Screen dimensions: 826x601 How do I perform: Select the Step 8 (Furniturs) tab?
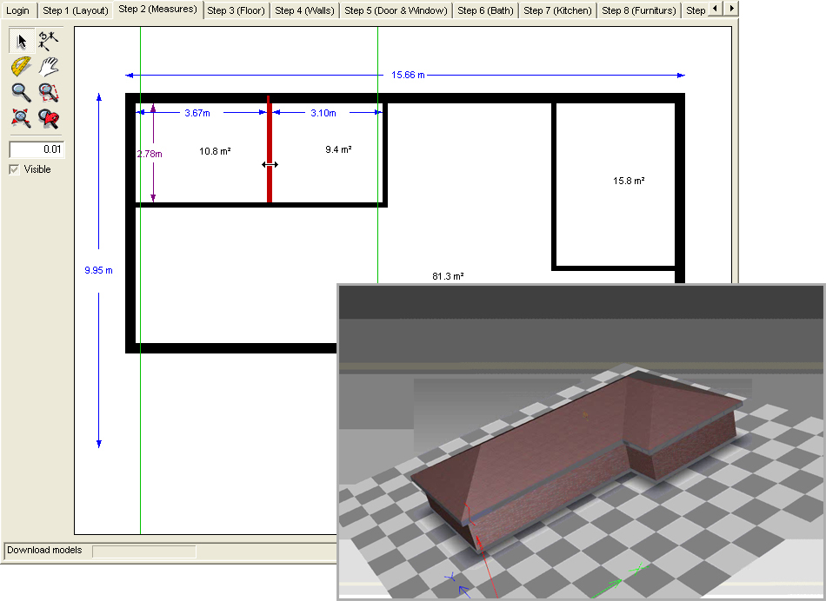(638, 10)
